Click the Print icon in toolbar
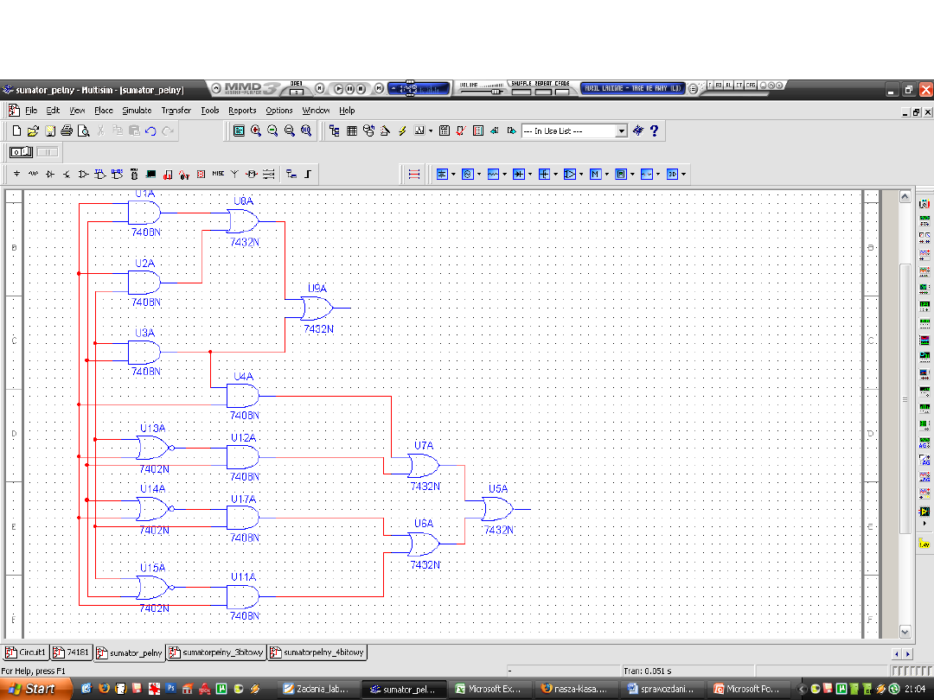Screen dimensions: 934x700 click(x=67, y=131)
